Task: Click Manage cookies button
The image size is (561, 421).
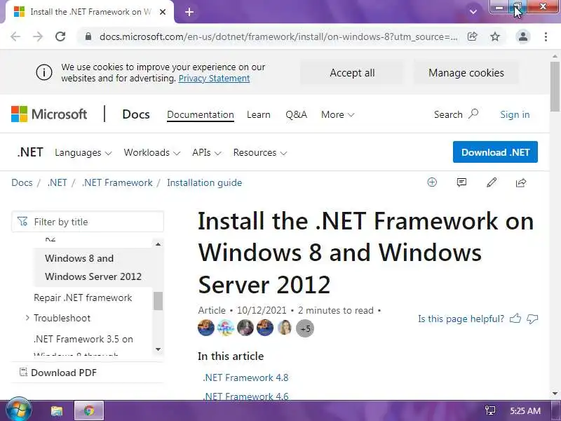Action: coord(466,73)
